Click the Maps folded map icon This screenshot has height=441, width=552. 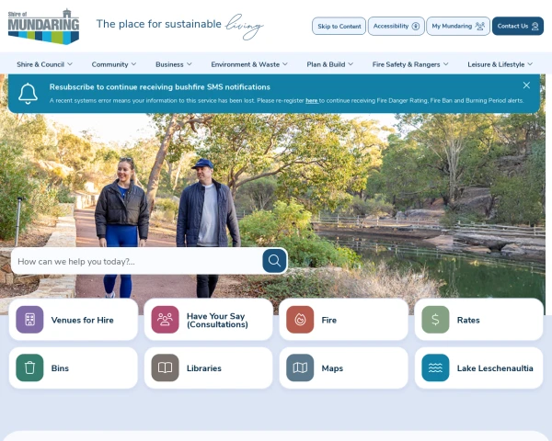300,367
